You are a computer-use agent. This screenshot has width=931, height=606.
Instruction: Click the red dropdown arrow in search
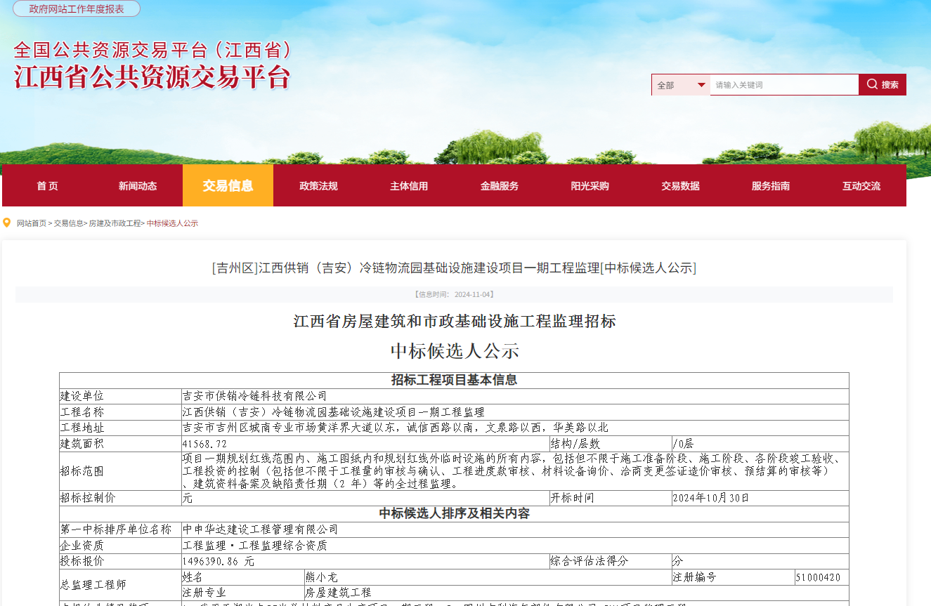701,85
